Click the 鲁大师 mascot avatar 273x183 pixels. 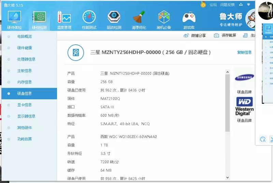(x=250, y=19)
